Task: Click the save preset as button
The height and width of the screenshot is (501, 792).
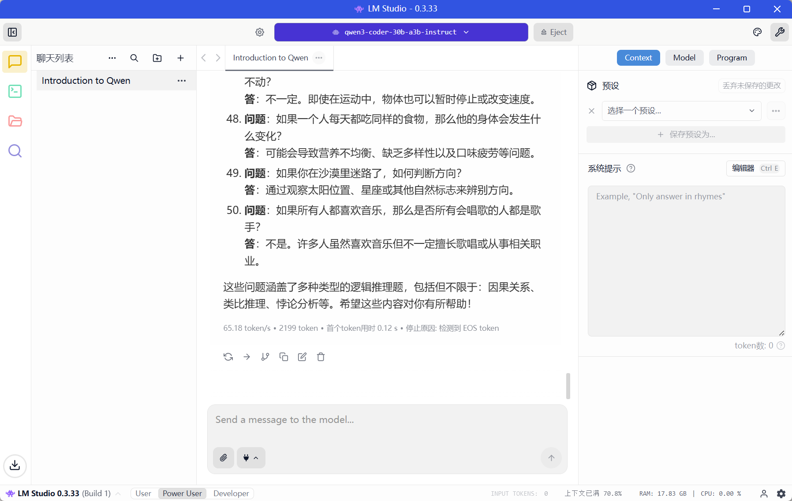Action: click(x=686, y=135)
